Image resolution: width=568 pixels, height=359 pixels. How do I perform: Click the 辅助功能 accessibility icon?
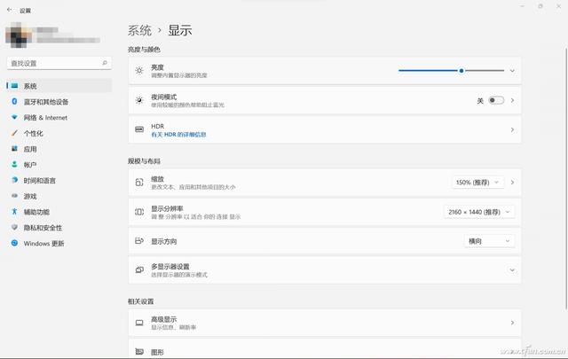click(14, 211)
